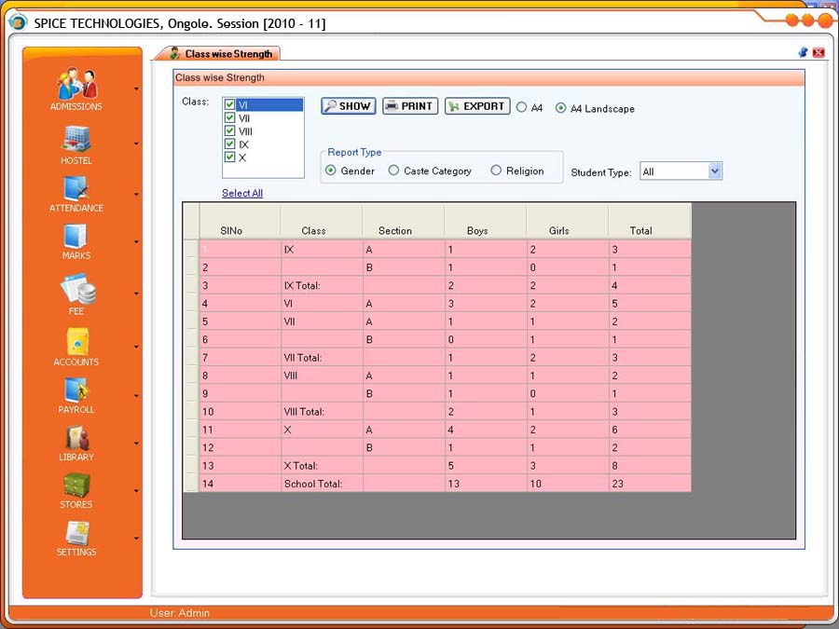Open the Accounts sidebar icon
Image resolution: width=839 pixels, height=629 pixels.
tap(76, 342)
